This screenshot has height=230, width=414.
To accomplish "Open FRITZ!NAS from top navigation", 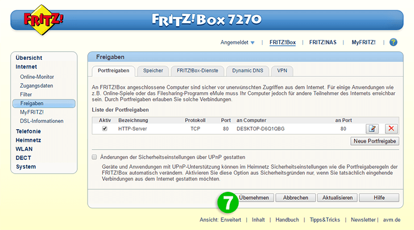I will click(322, 42).
